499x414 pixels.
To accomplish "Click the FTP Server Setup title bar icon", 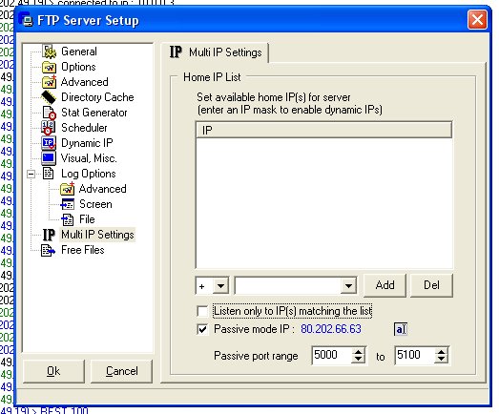I will (x=27, y=20).
